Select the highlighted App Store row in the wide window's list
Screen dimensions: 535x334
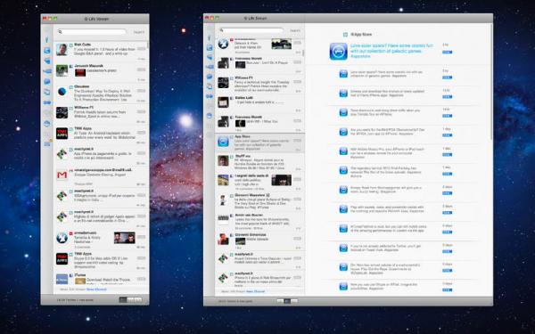259,143
